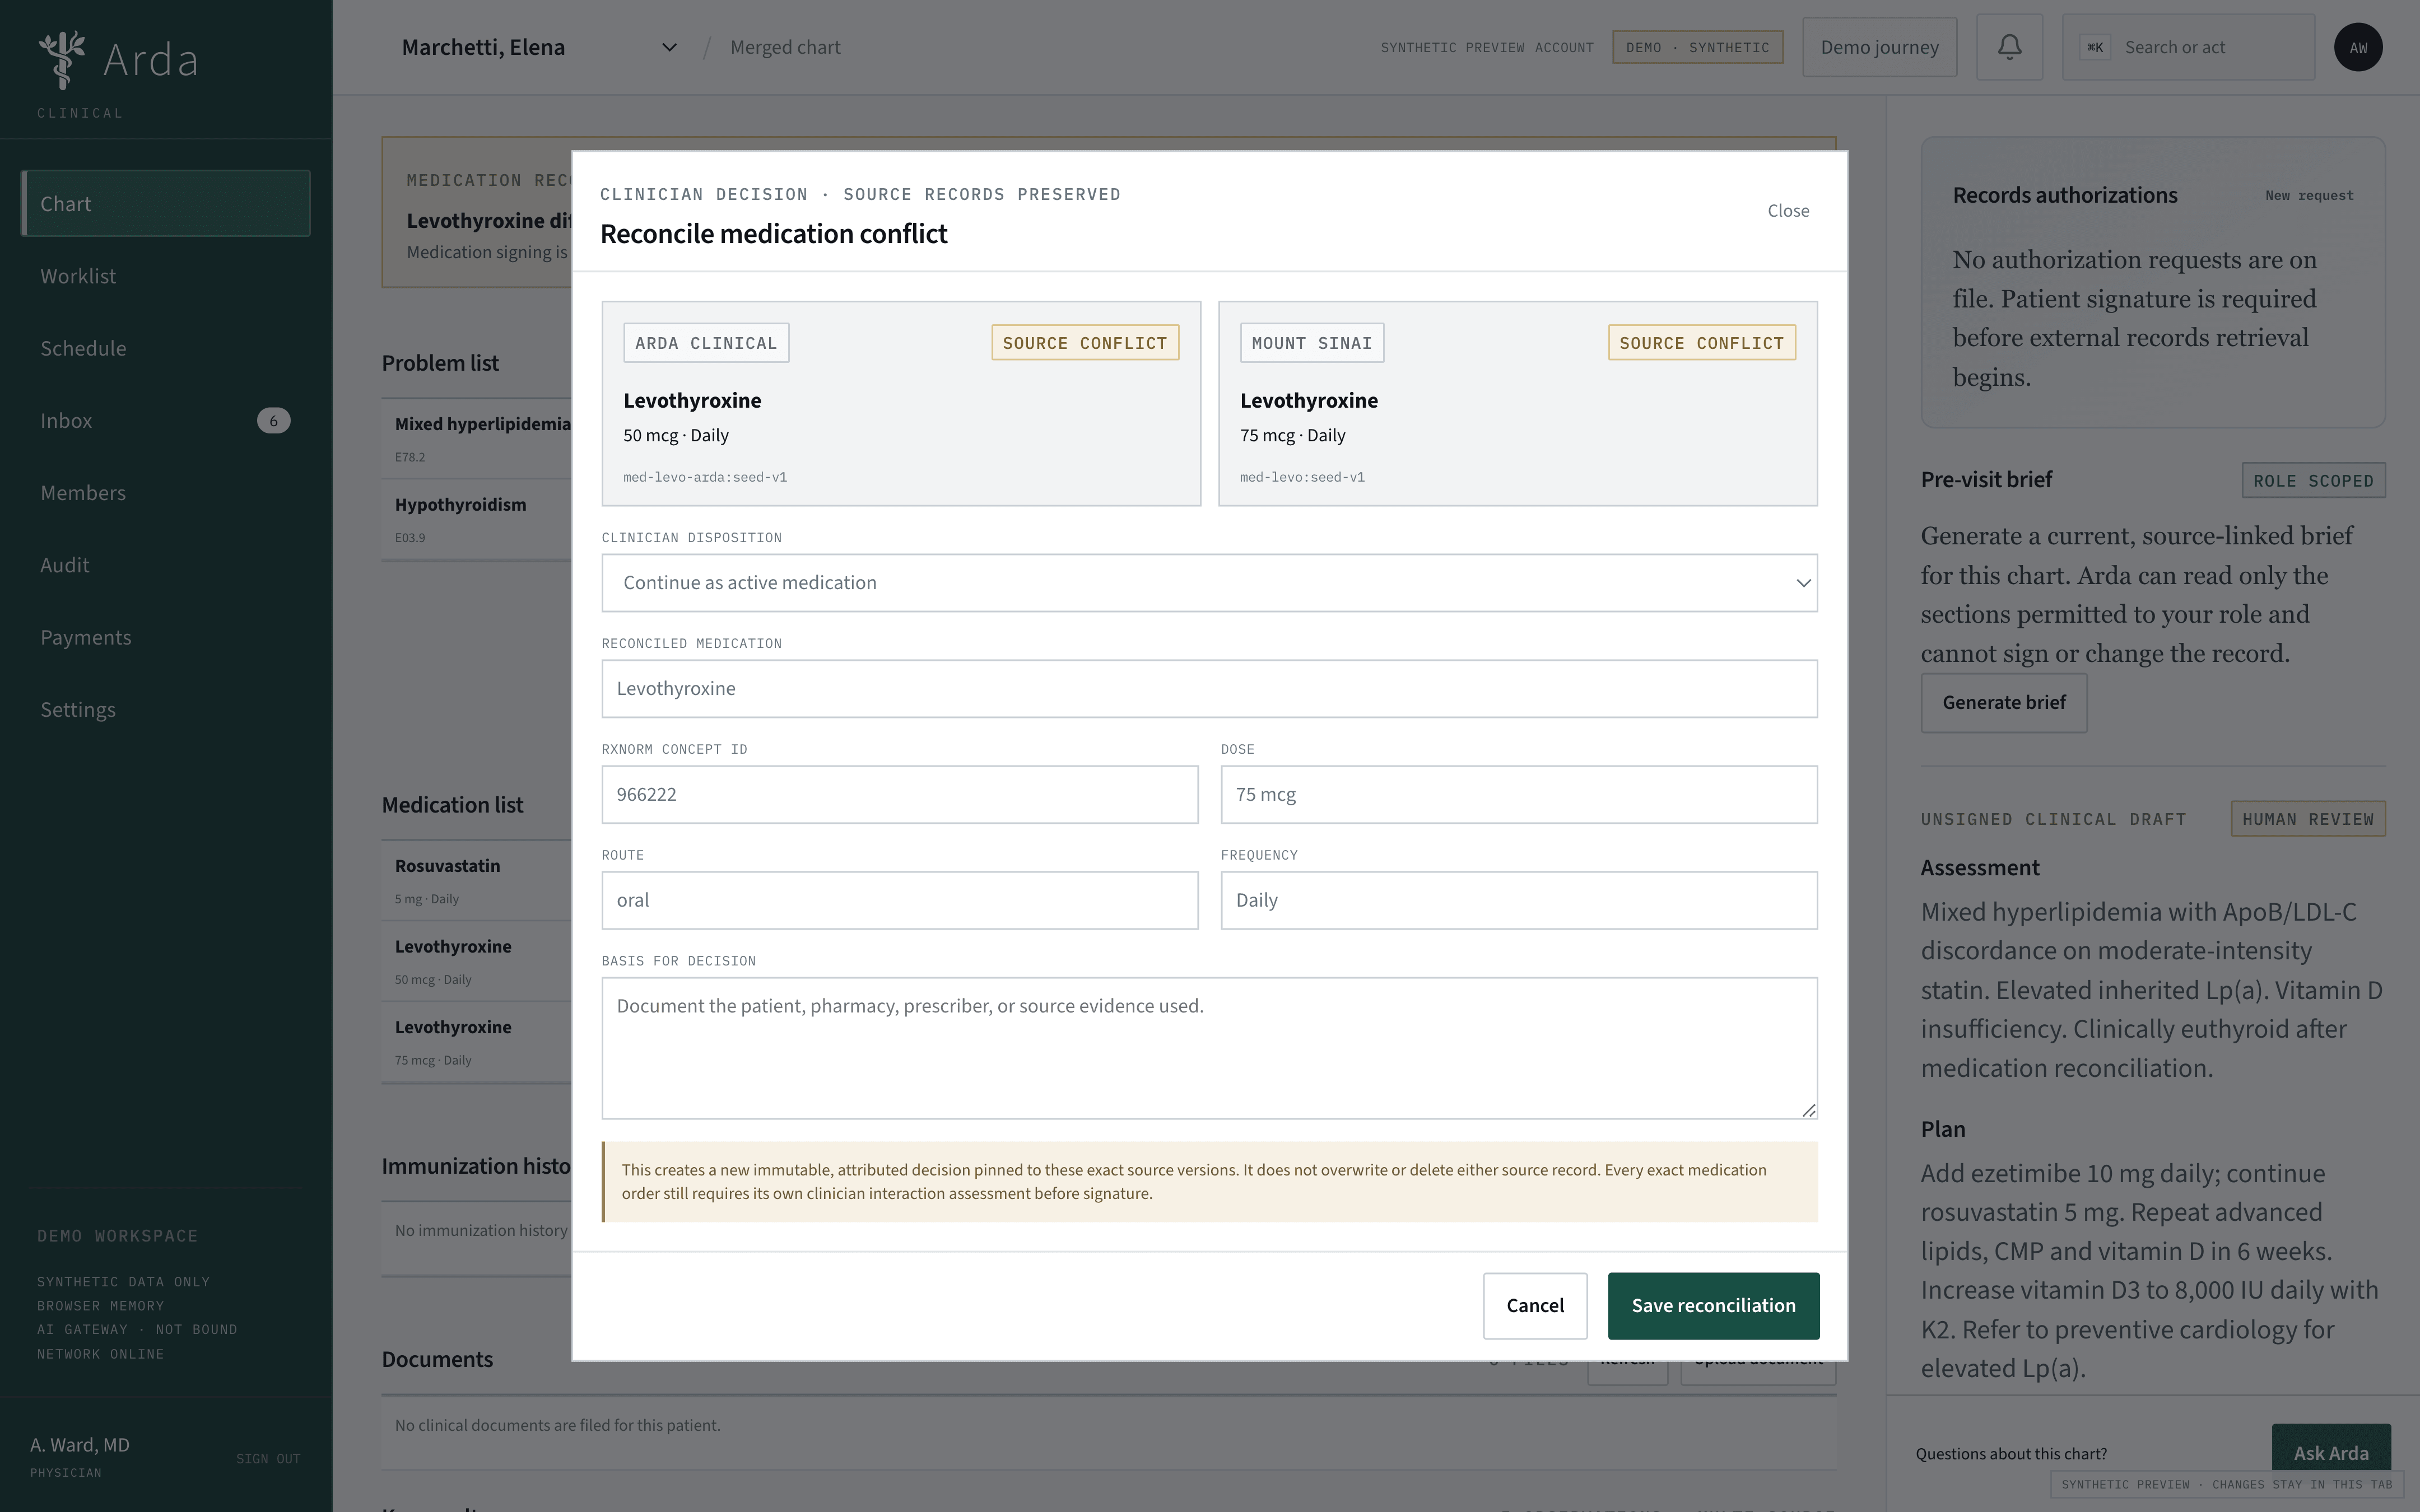Click the Rosuvastatin medication row
Image resolution: width=2420 pixels, height=1512 pixels.
tap(476, 880)
